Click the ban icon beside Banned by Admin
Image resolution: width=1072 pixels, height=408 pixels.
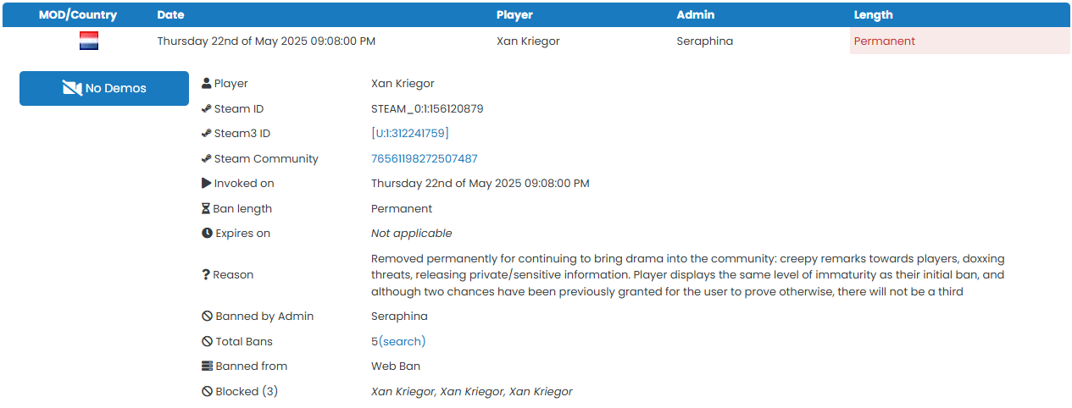[x=207, y=317]
